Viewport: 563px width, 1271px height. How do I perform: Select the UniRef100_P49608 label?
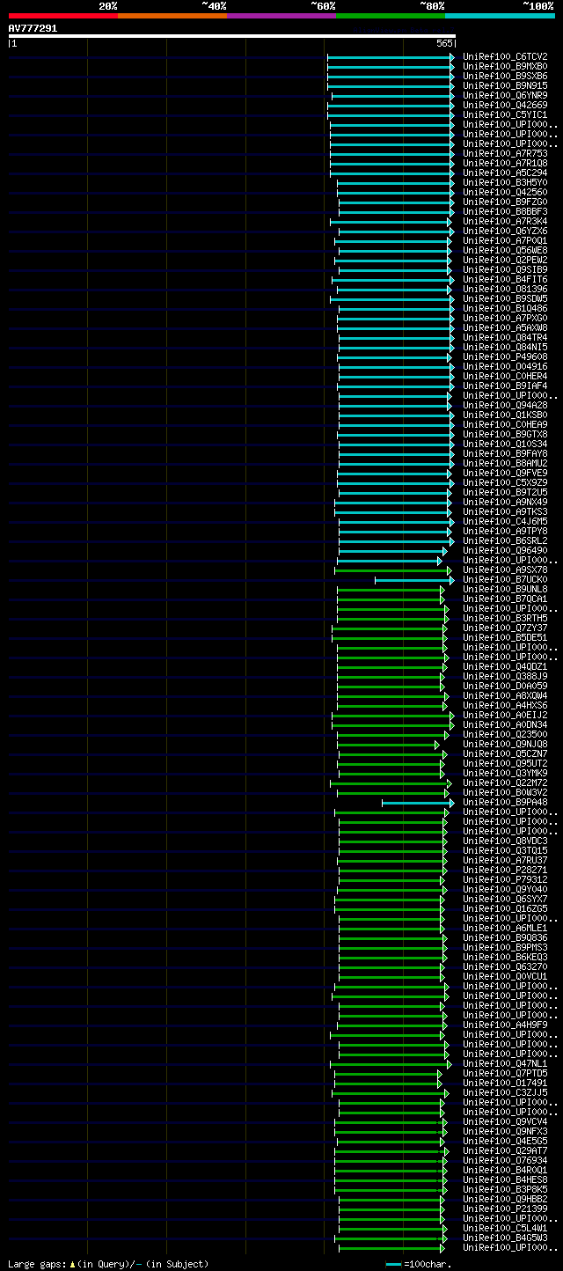coord(505,356)
